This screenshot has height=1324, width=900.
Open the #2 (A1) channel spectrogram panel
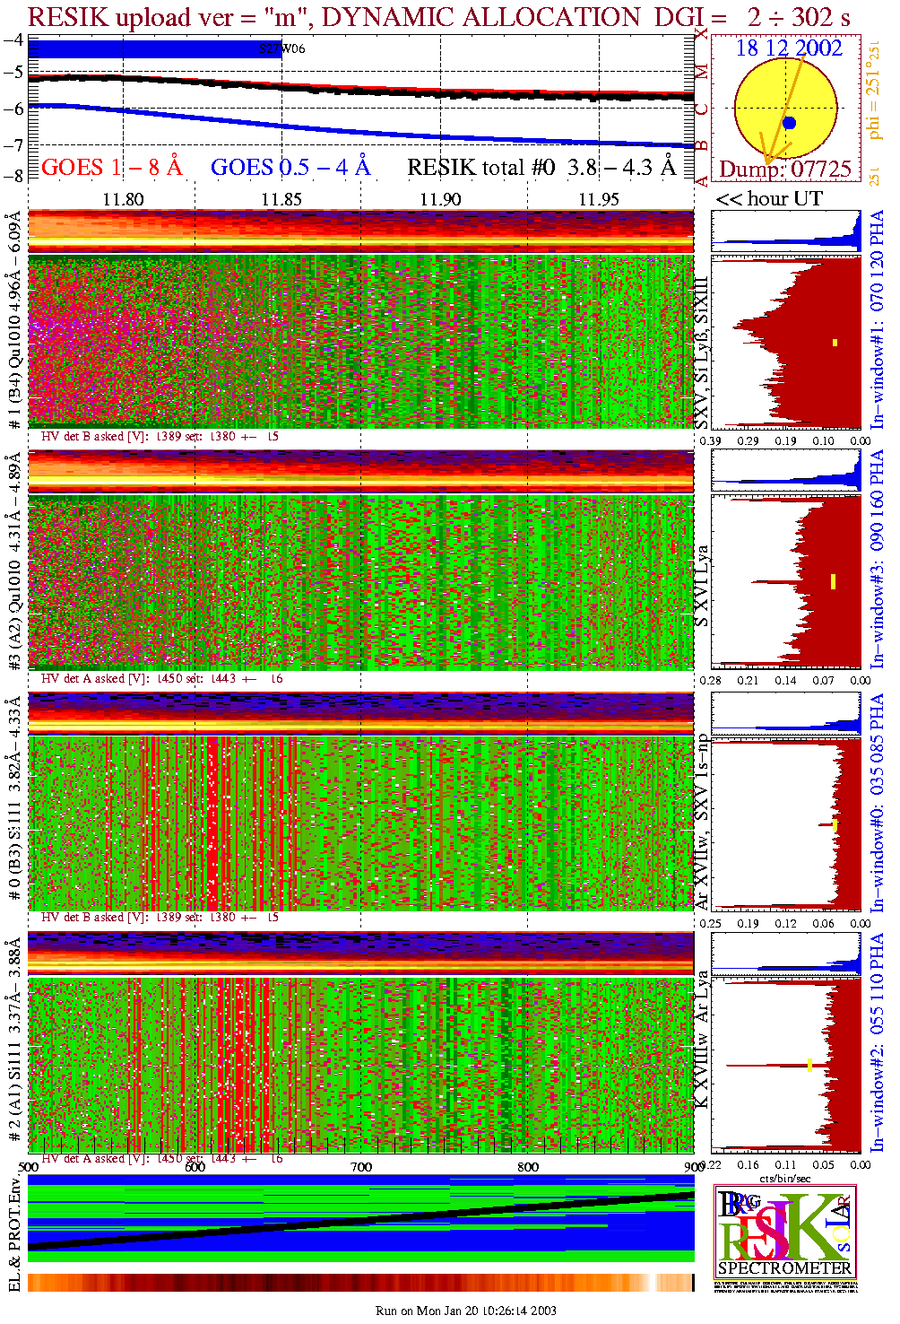361,1065
